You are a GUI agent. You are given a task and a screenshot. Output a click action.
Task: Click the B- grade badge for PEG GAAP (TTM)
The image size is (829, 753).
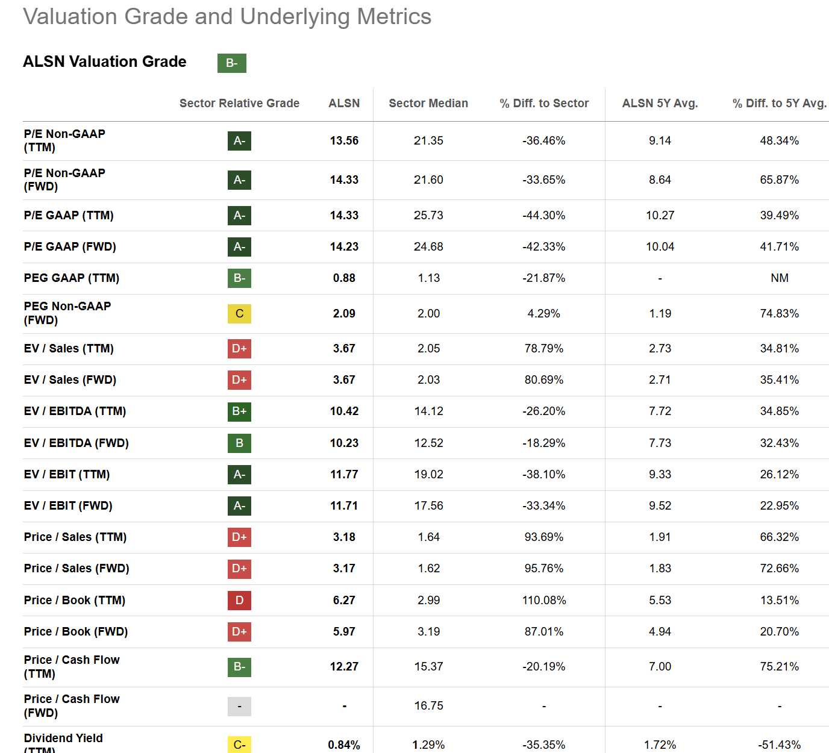point(239,278)
